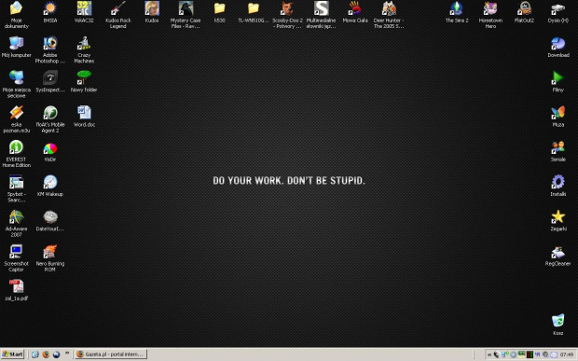Open the Dysio (H) drive shortcut
Viewport: 578px width, 361px height.
point(558,12)
